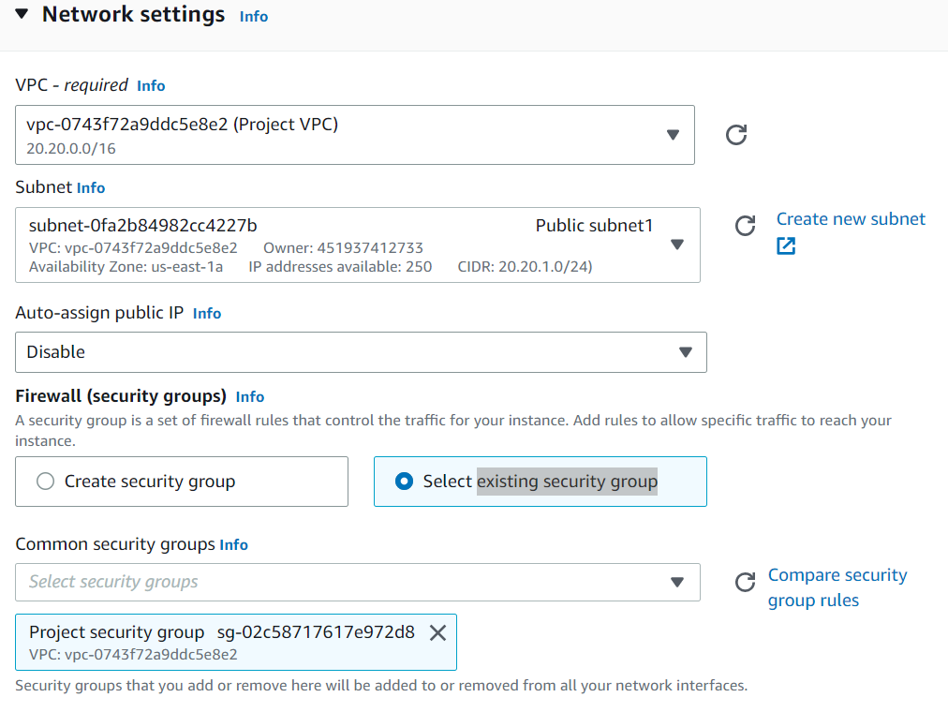Open the Subnet dropdown

(x=677, y=245)
